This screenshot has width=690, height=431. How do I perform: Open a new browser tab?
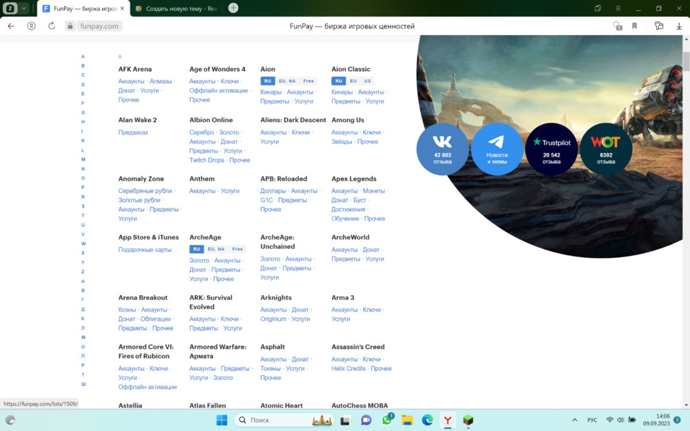pos(233,8)
